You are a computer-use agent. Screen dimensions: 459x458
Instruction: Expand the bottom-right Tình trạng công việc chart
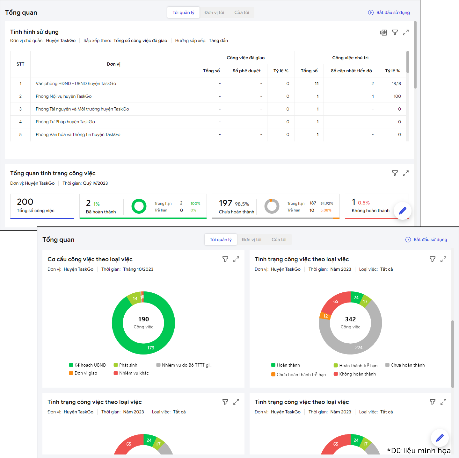[x=443, y=402]
